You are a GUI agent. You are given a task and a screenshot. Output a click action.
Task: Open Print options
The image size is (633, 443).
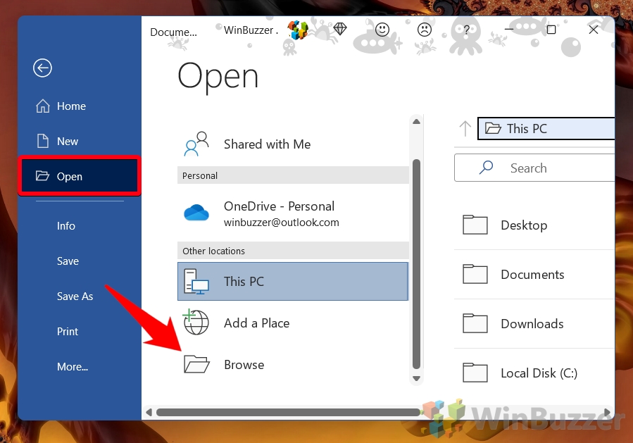[x=67, y=332]
